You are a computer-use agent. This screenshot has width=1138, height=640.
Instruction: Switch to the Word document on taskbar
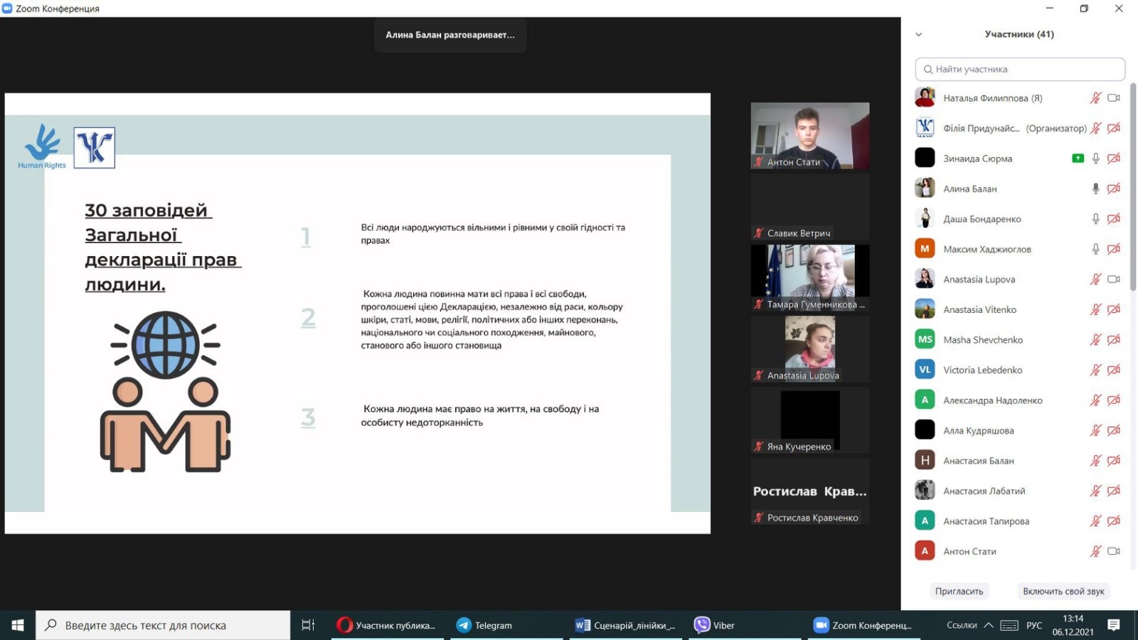pos(625,625)
